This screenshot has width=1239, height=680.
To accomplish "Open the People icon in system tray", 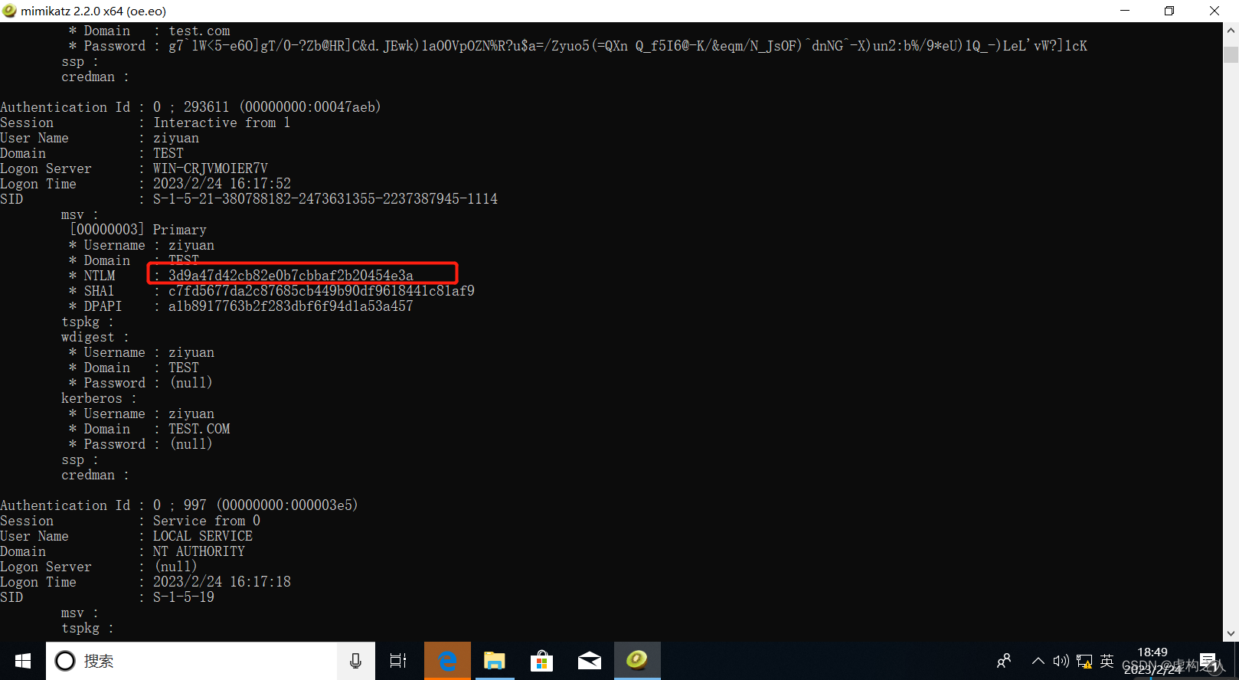I will tap(1004, 661).
